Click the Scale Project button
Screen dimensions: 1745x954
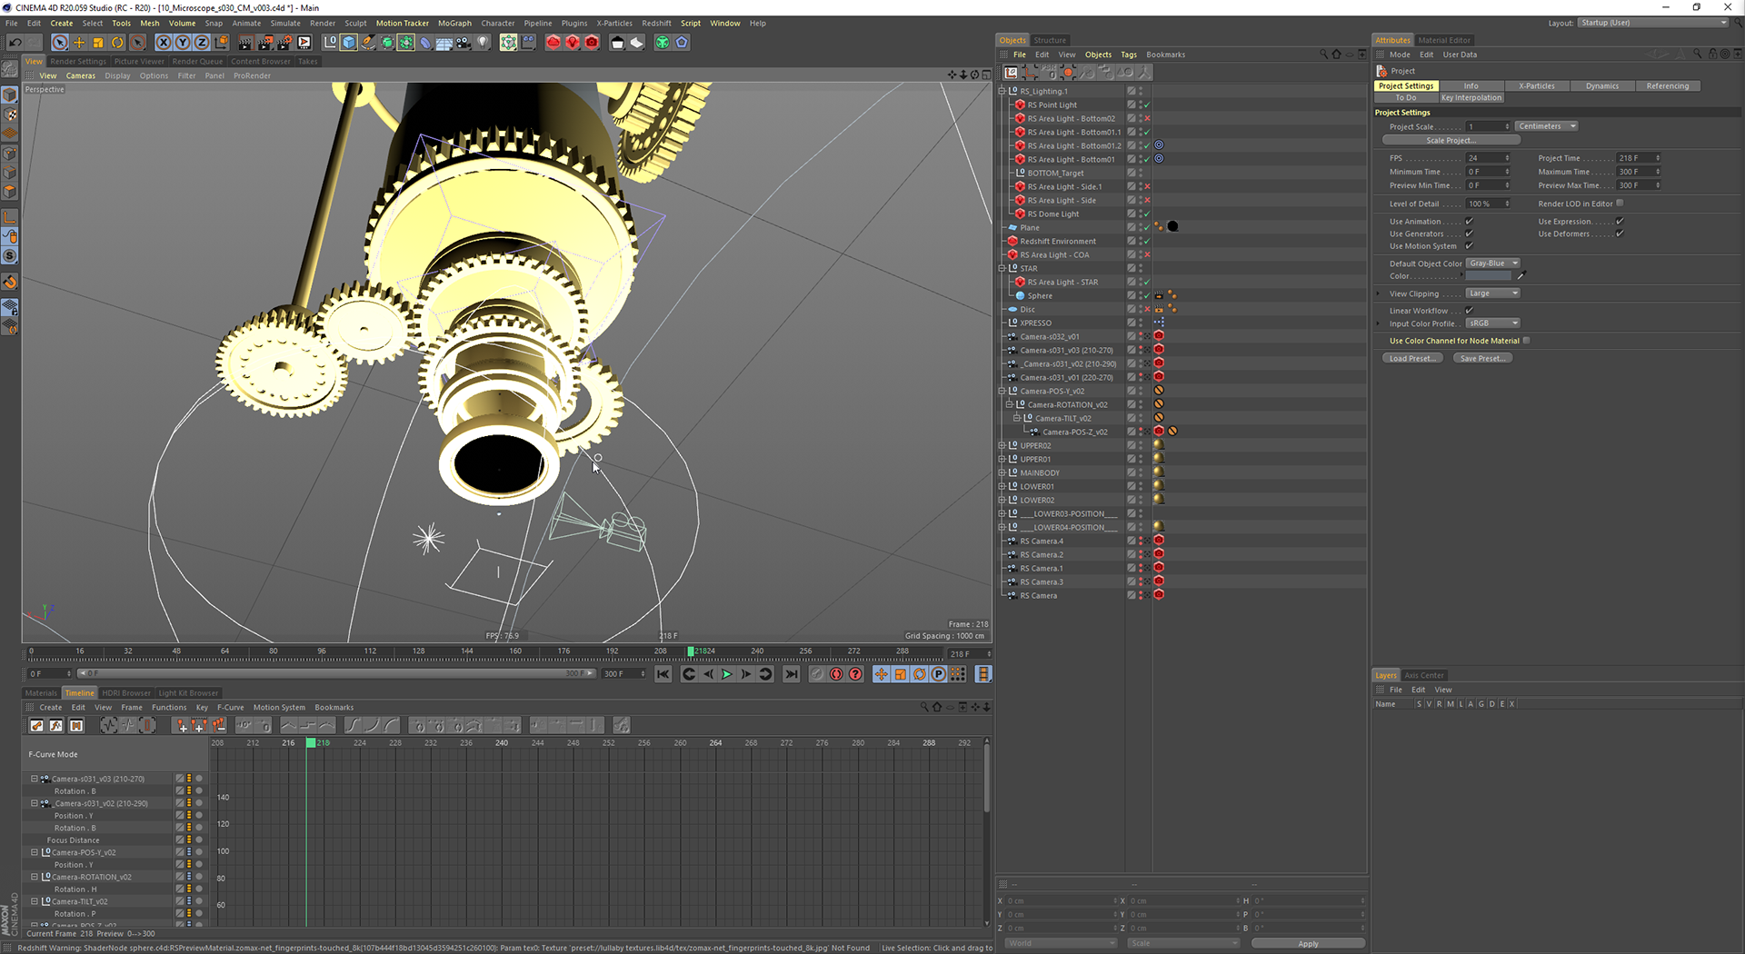[x=1451, y=141]
